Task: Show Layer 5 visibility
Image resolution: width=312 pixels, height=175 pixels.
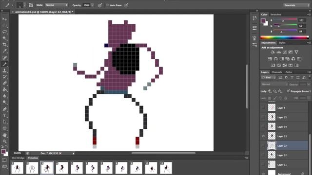Action: (263, 107)
